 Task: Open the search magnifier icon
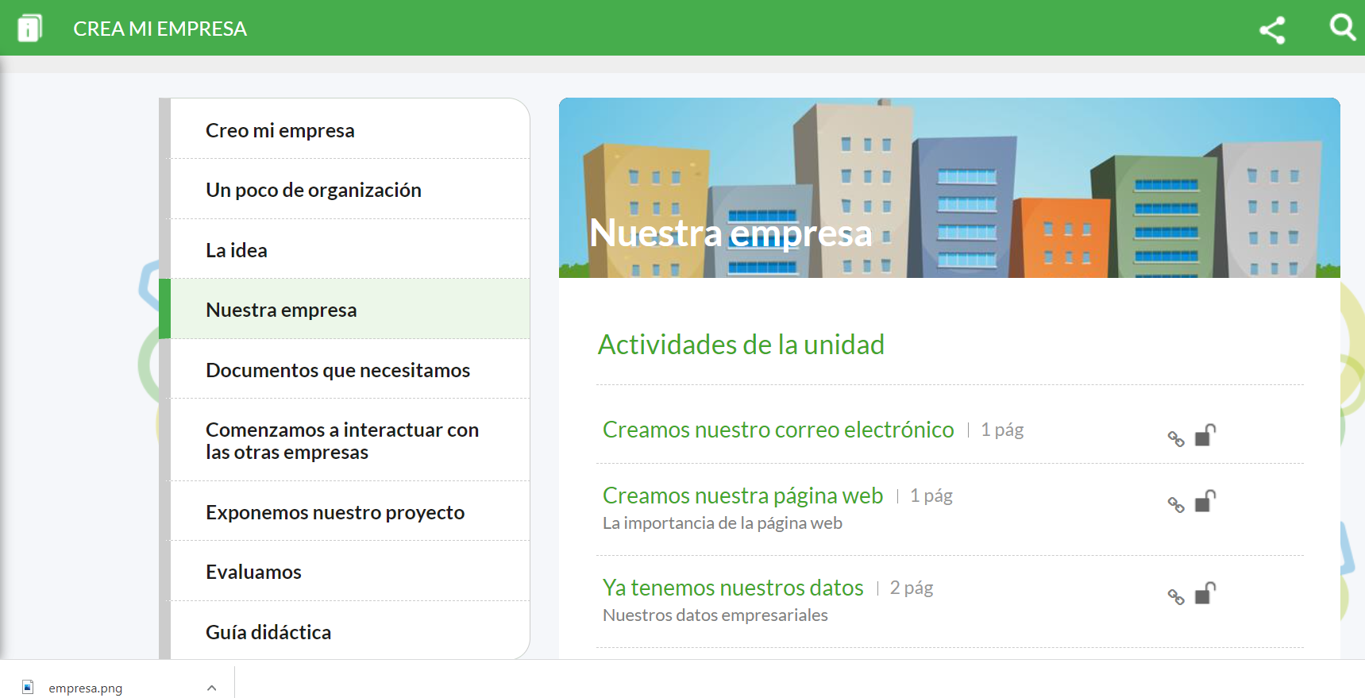coord(1343,28)
